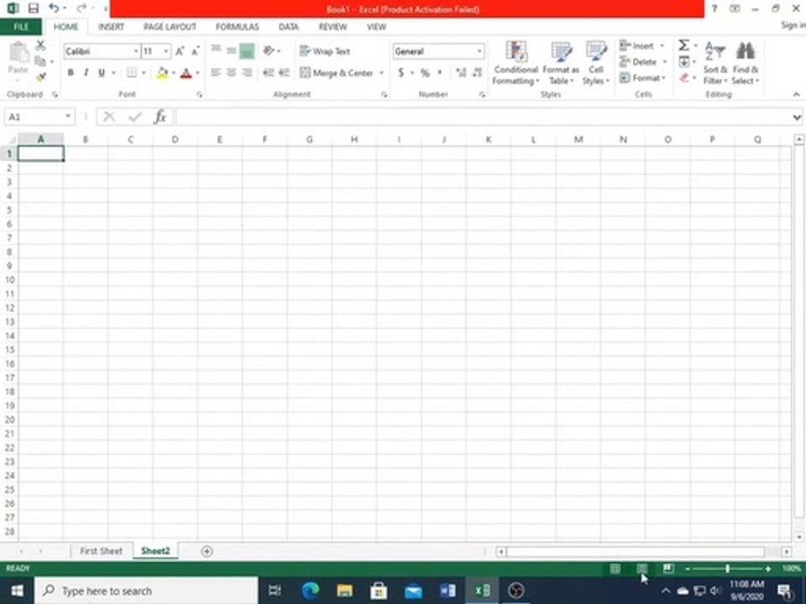Open Sort & Filter options

pyautogui.click(x=715, y=63)
